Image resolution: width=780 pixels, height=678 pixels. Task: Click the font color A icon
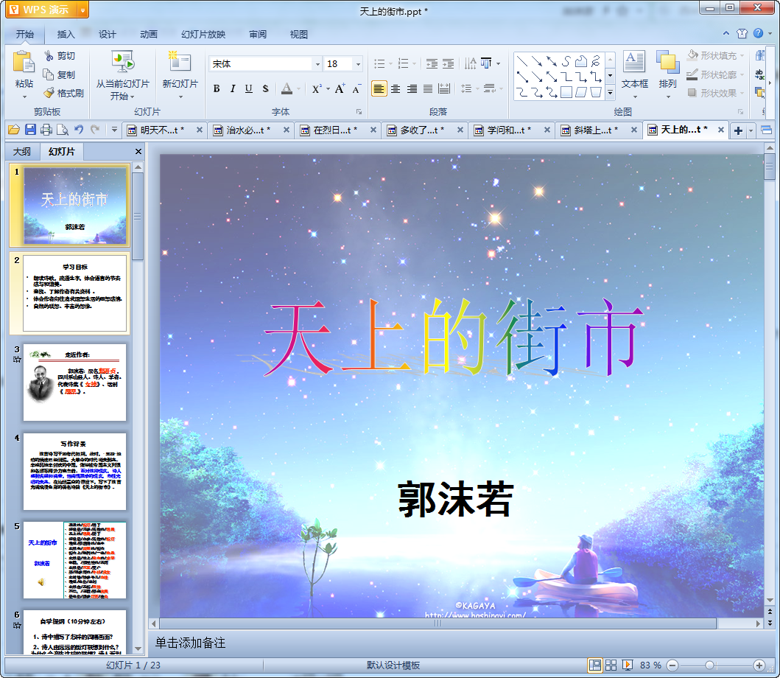tap(287, 88)
